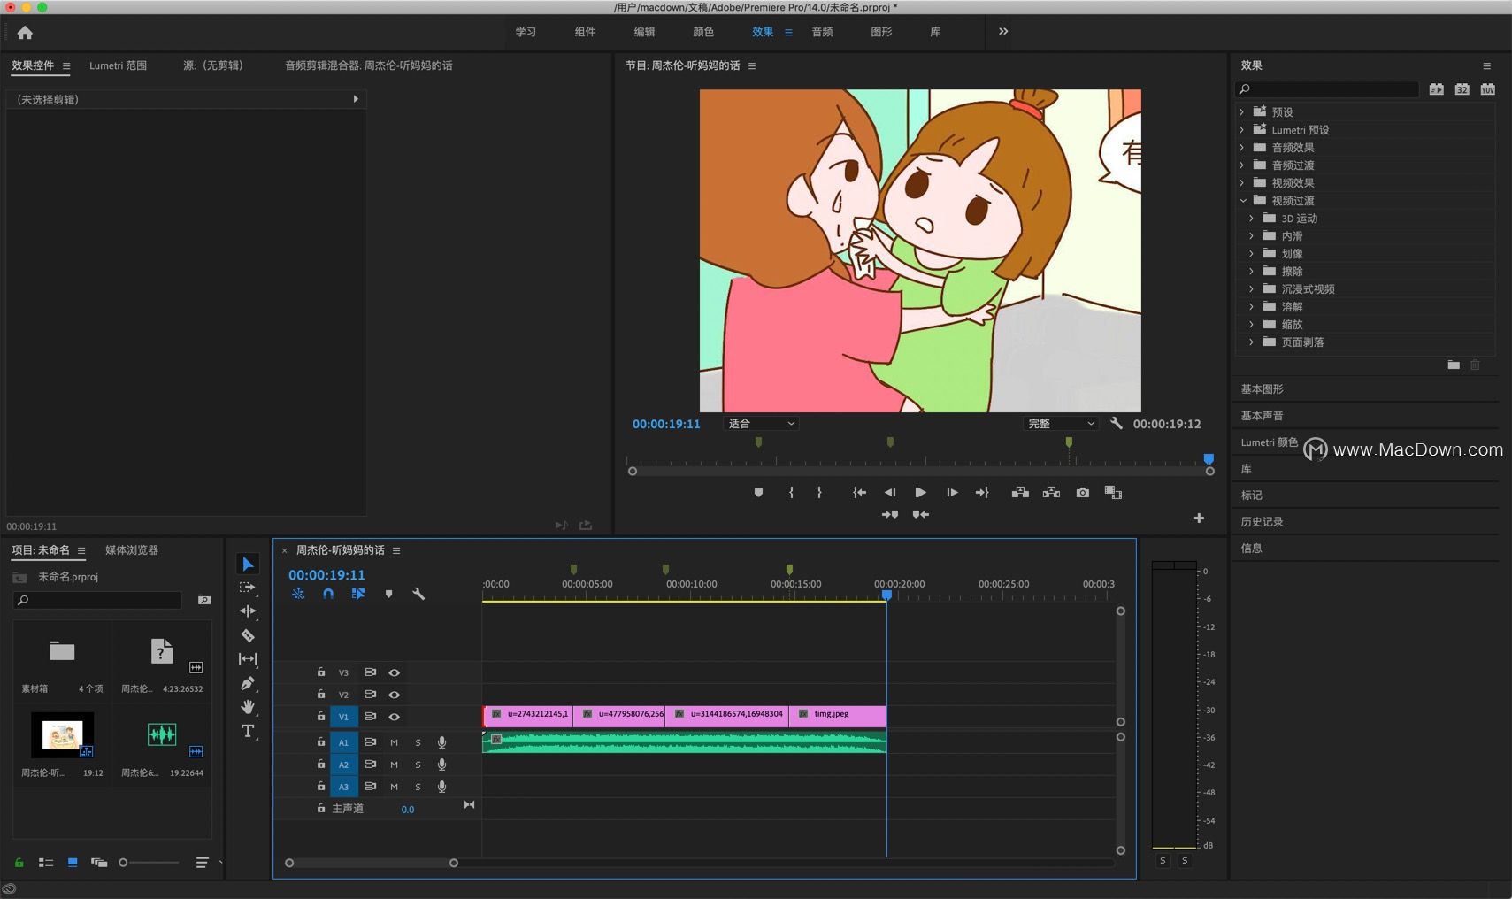Open timeline display settings wrench

(x=418, y=594)
